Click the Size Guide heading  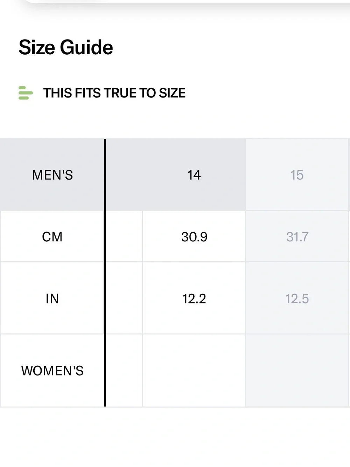[x=66, y=47]
